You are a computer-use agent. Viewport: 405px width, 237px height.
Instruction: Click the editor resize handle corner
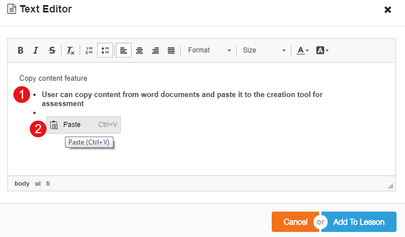point(390,185)
